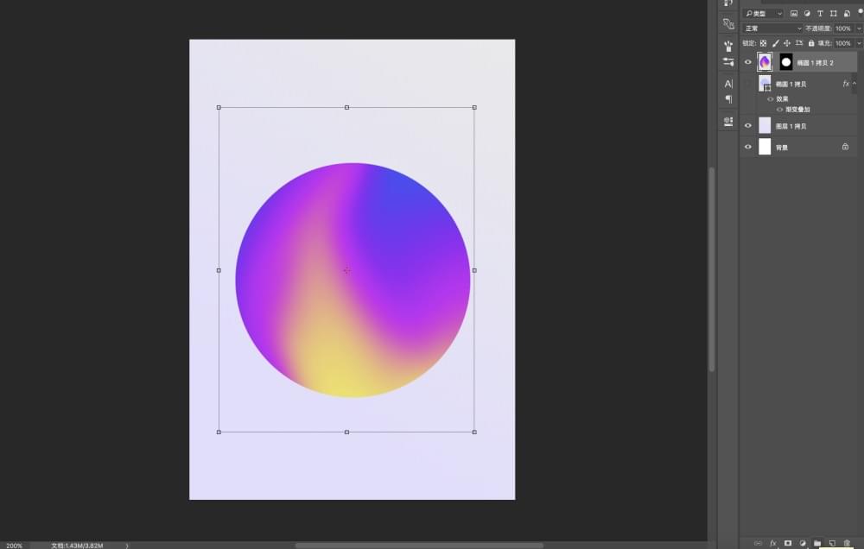864x549 pixels.
Task: Click the opacity 100% value field
Action: click(842, 28)
